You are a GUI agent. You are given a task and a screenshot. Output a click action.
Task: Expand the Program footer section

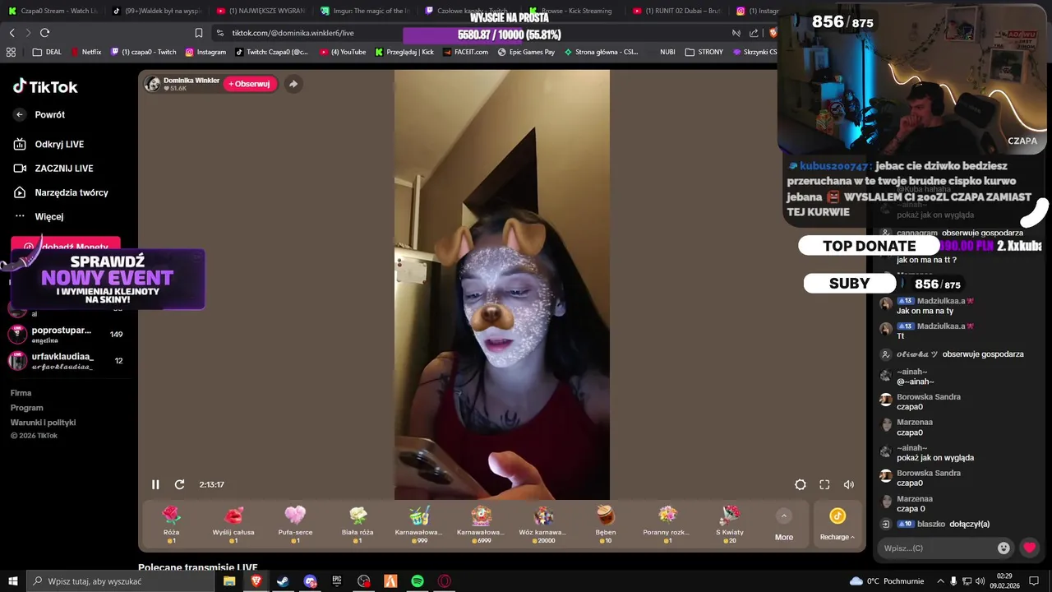coord(26,408)
